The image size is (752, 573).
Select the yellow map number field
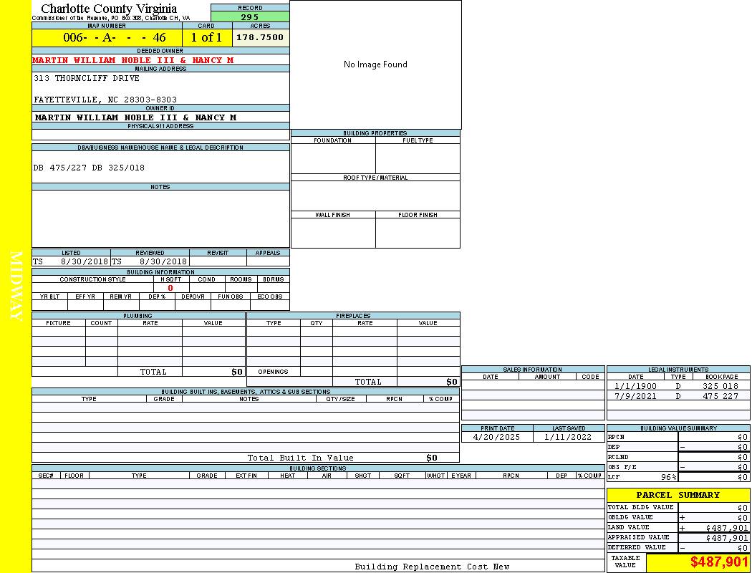click(107, 38)
